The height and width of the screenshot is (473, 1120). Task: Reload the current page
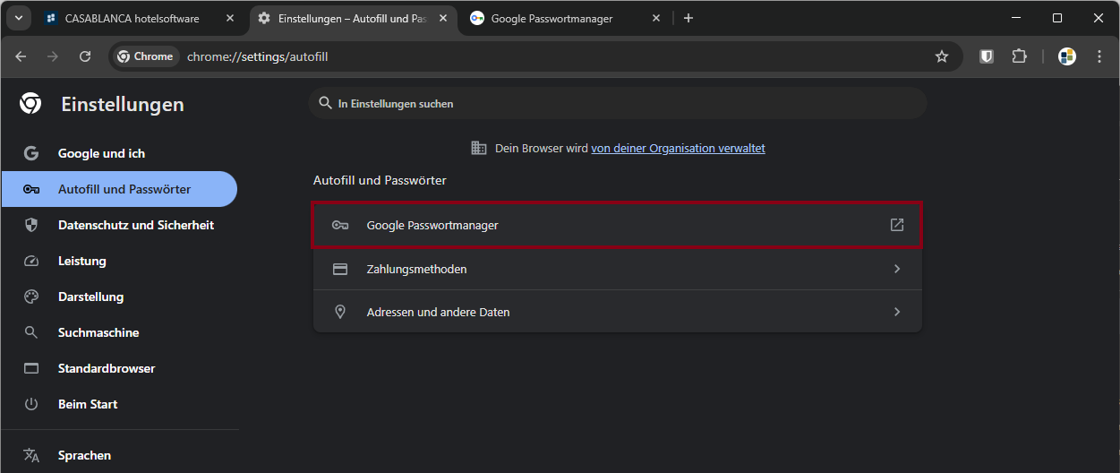click(85, 56)
